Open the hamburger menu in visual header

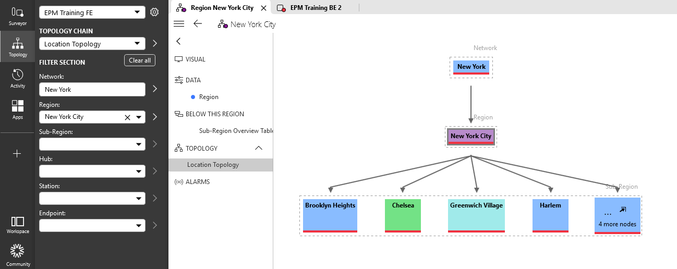point(179,24)
